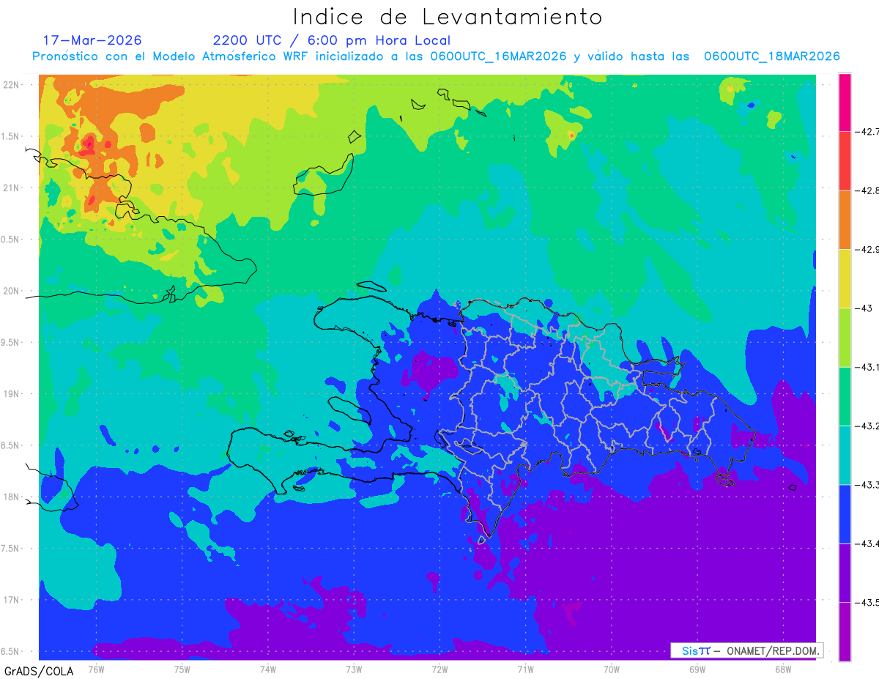Select the date text "17-Mar-2026"
879x679 pixels.
pos(92,40)
